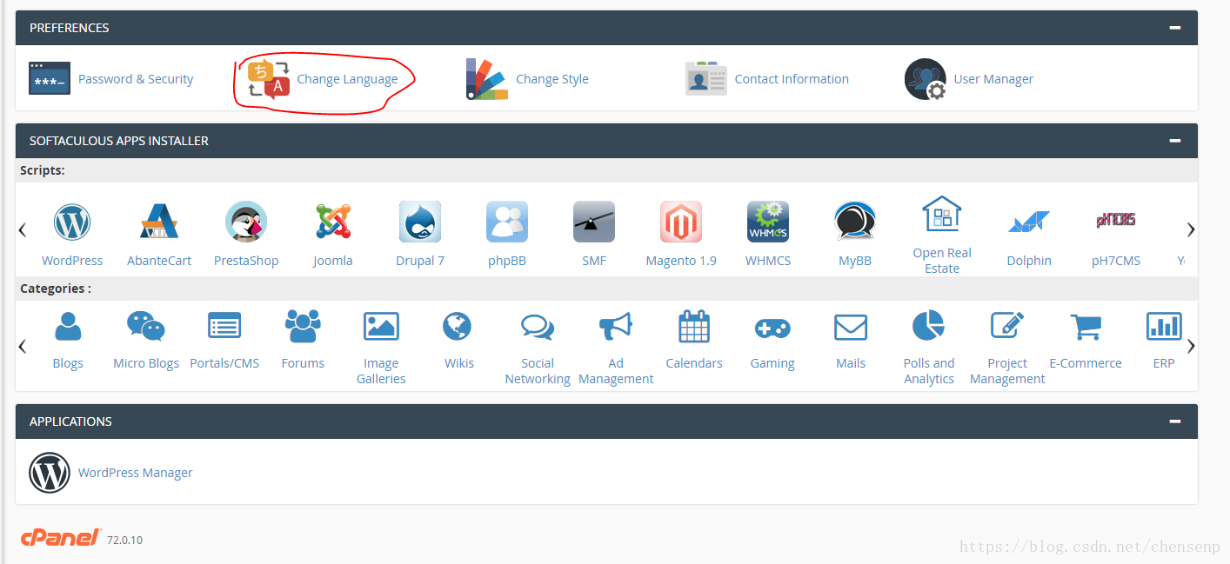The image size is (1230, 564).
Task: Open the Wikis category icon
Action: [458, 327]
